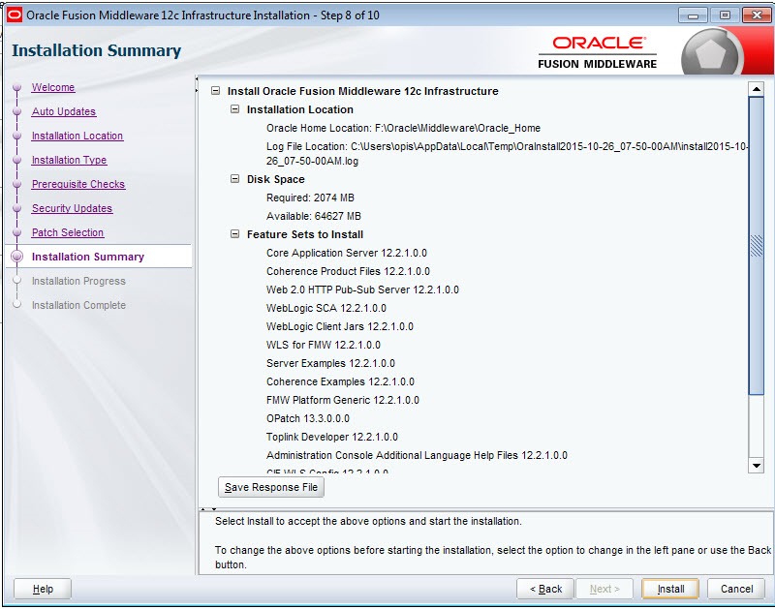
Task: Select 'Coherence Examples 12.2.1.0.0' row
Action: [x=341, y=381]
